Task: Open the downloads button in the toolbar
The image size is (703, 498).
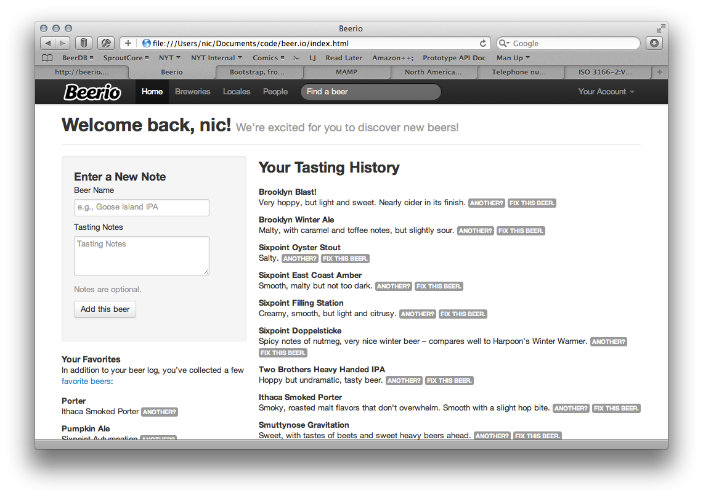Action: 654,43
